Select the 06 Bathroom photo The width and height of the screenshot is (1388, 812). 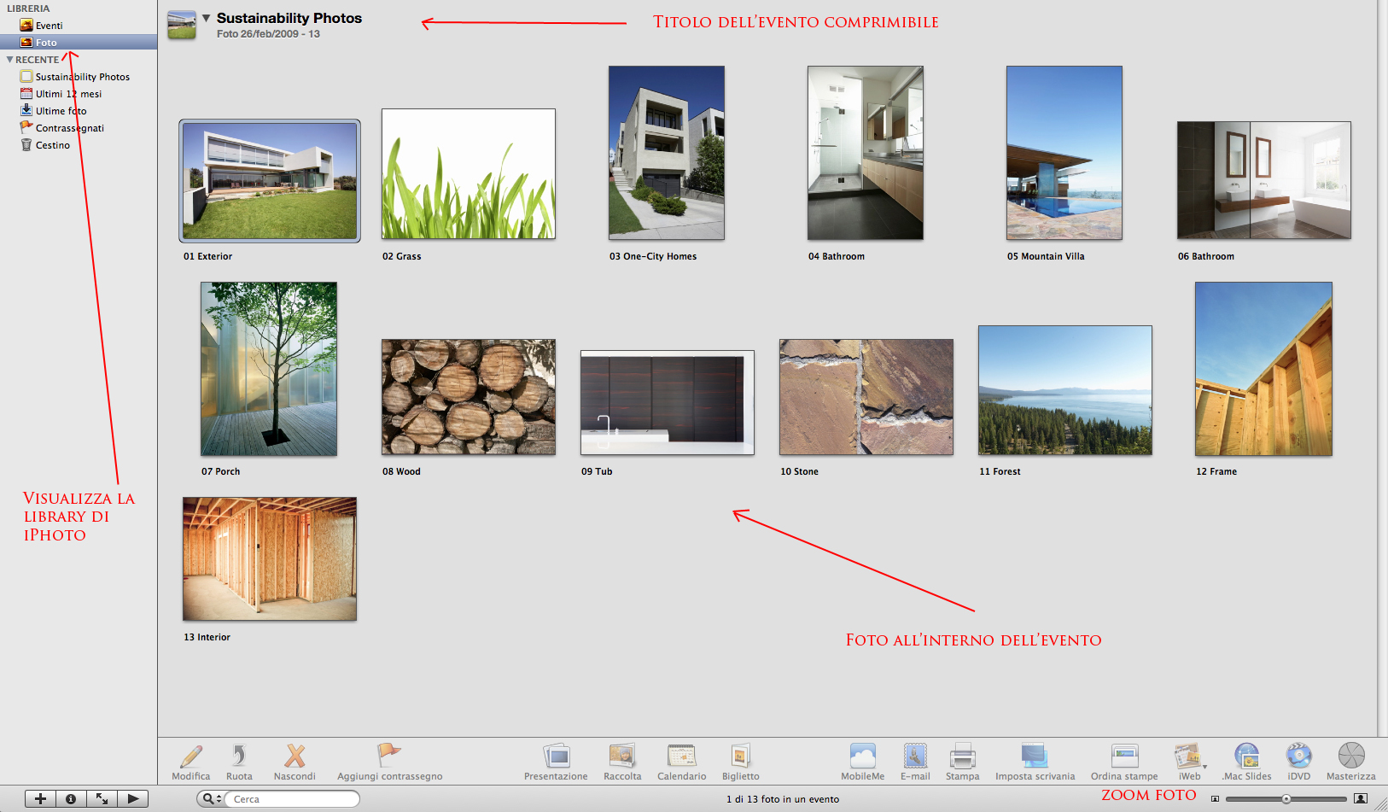coord(1264,180)
